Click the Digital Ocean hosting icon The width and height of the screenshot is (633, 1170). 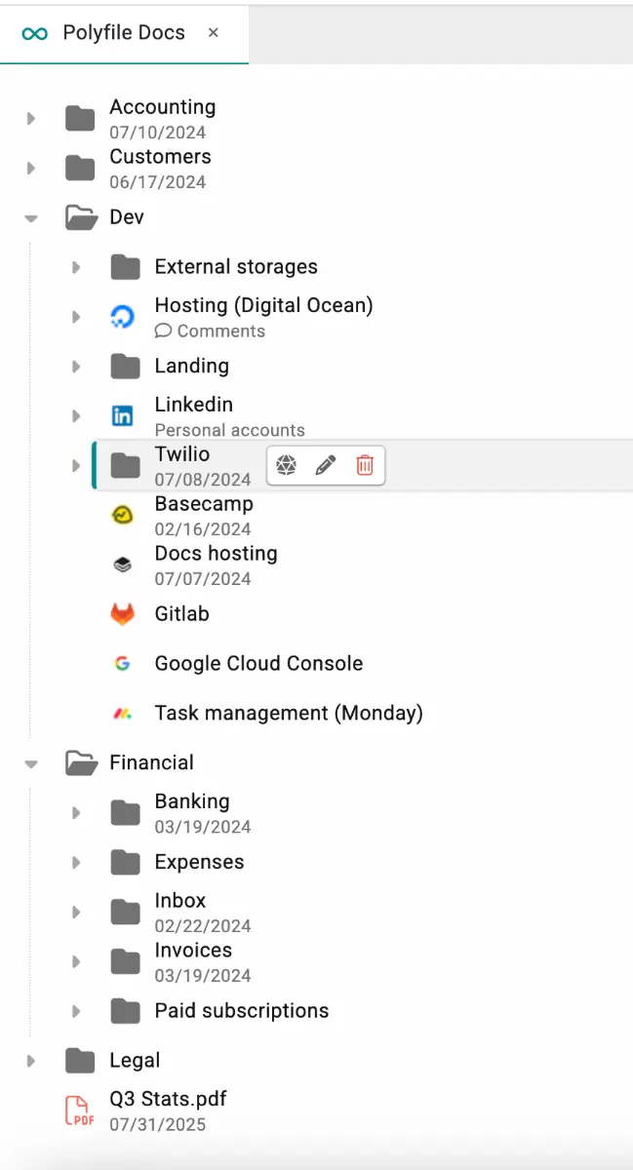[122, 316]
